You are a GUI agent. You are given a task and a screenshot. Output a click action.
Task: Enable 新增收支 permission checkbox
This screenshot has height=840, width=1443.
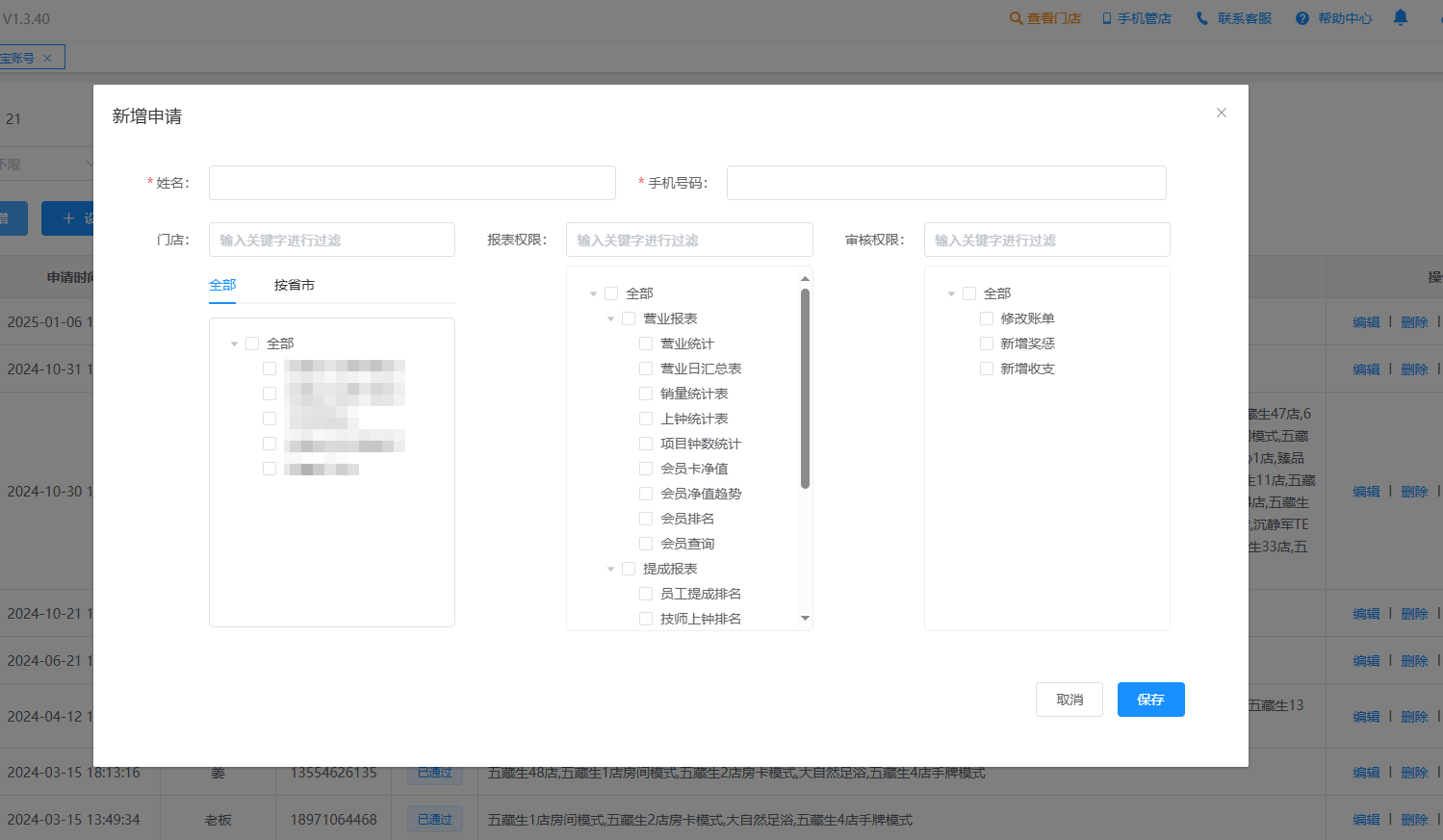(987, 369)
